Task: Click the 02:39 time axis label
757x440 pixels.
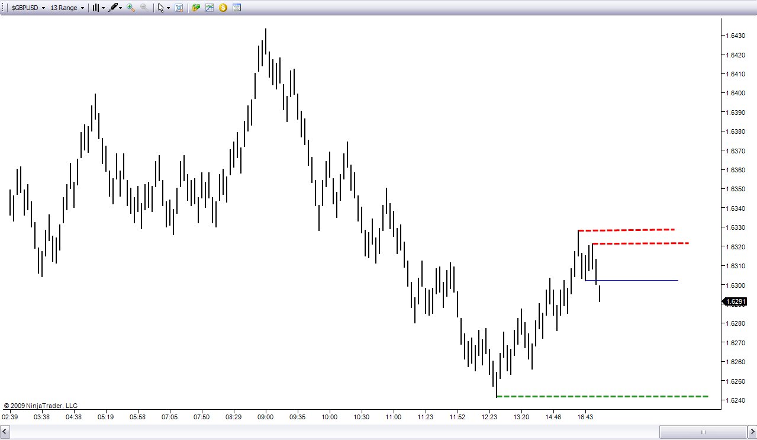Action: [10, 417]
